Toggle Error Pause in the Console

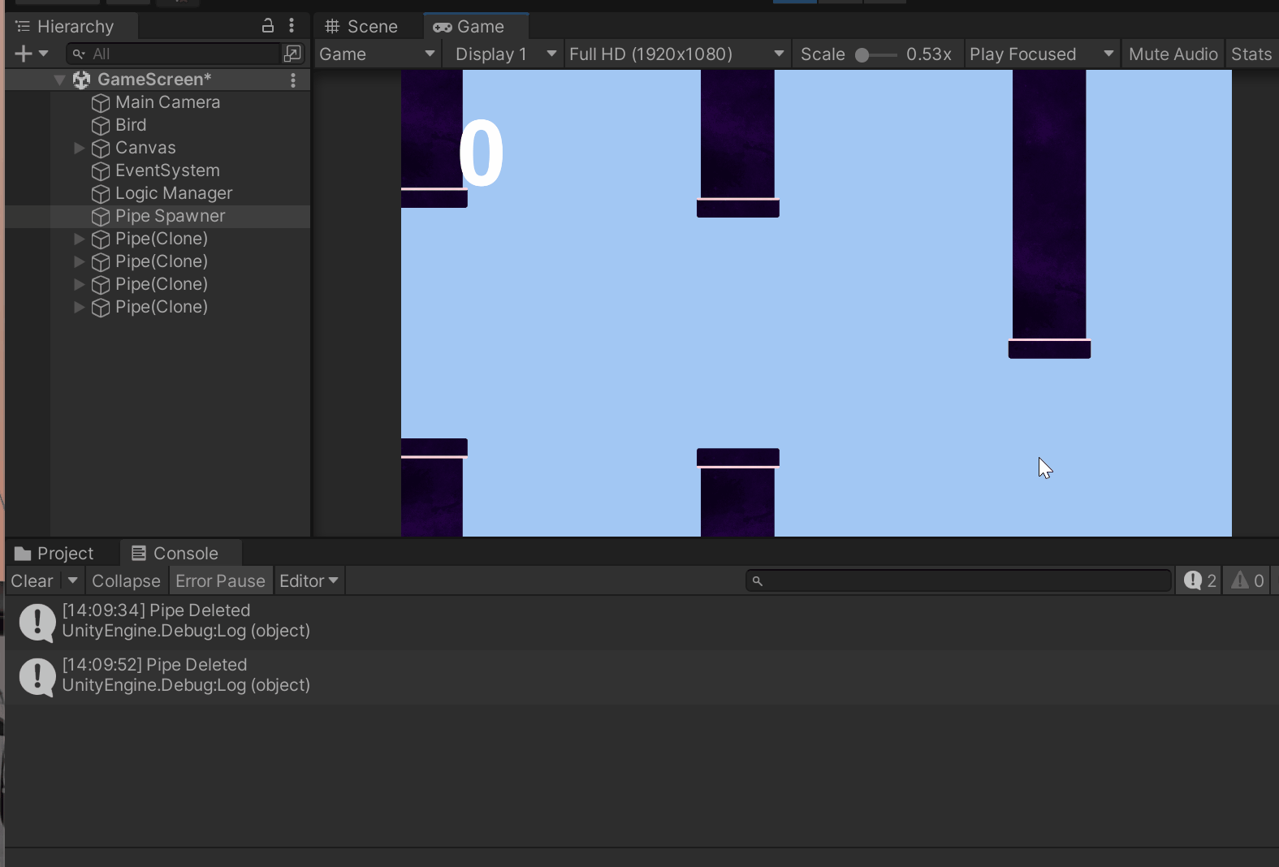tap(220, 580)
